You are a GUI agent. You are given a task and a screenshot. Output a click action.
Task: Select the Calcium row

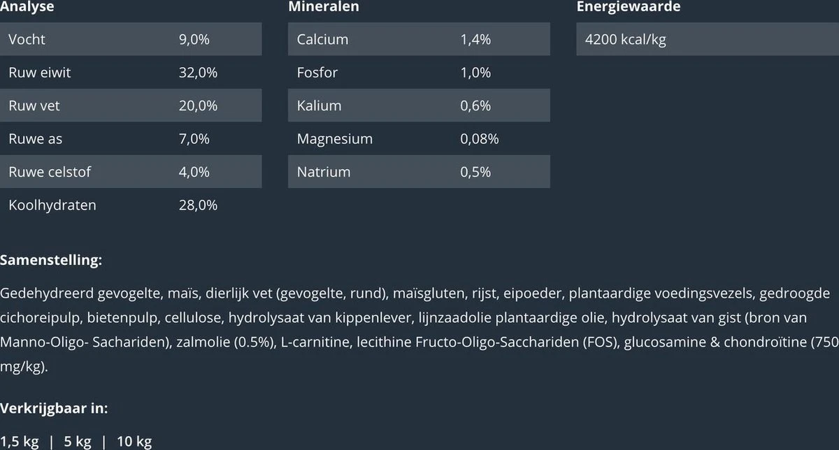coord(418,39)
